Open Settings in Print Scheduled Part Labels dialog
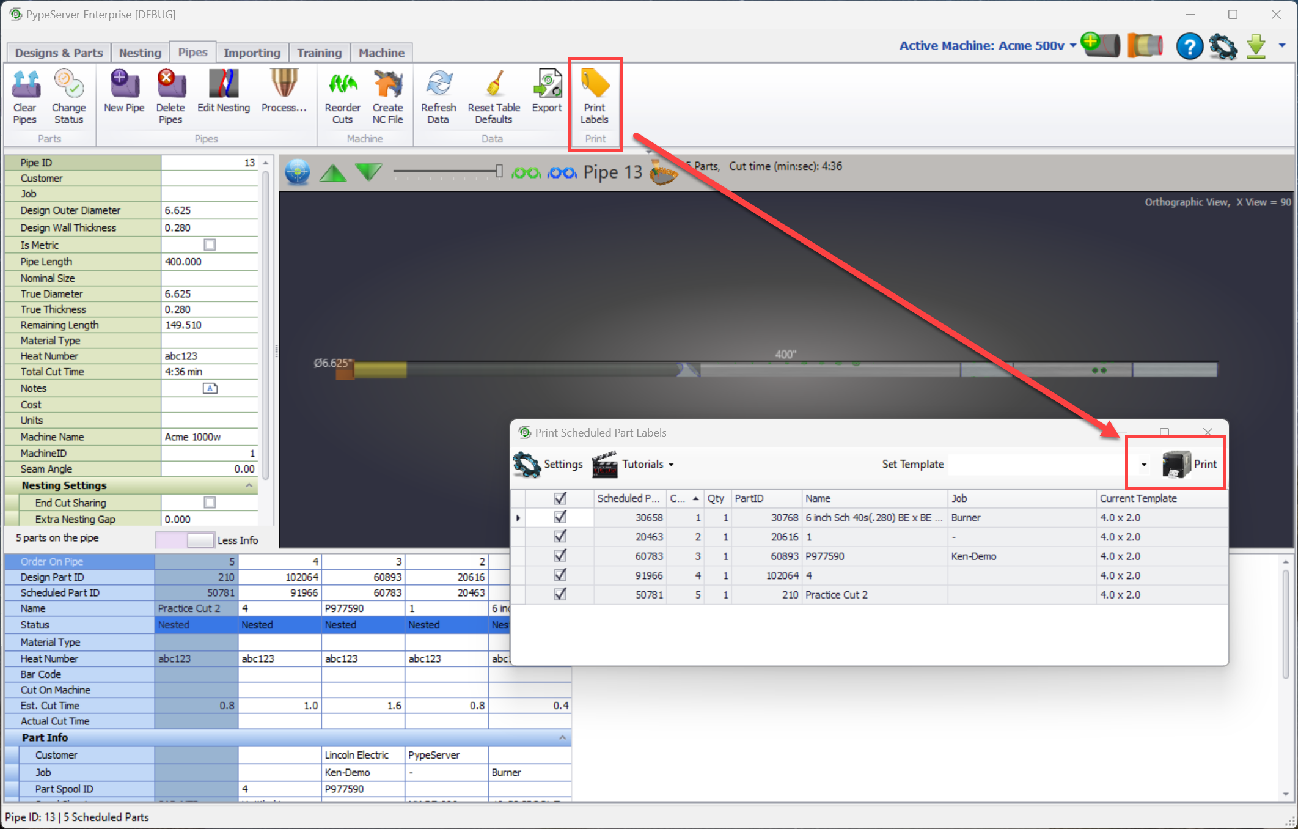The image size is (1298, 829). point(549,464)
